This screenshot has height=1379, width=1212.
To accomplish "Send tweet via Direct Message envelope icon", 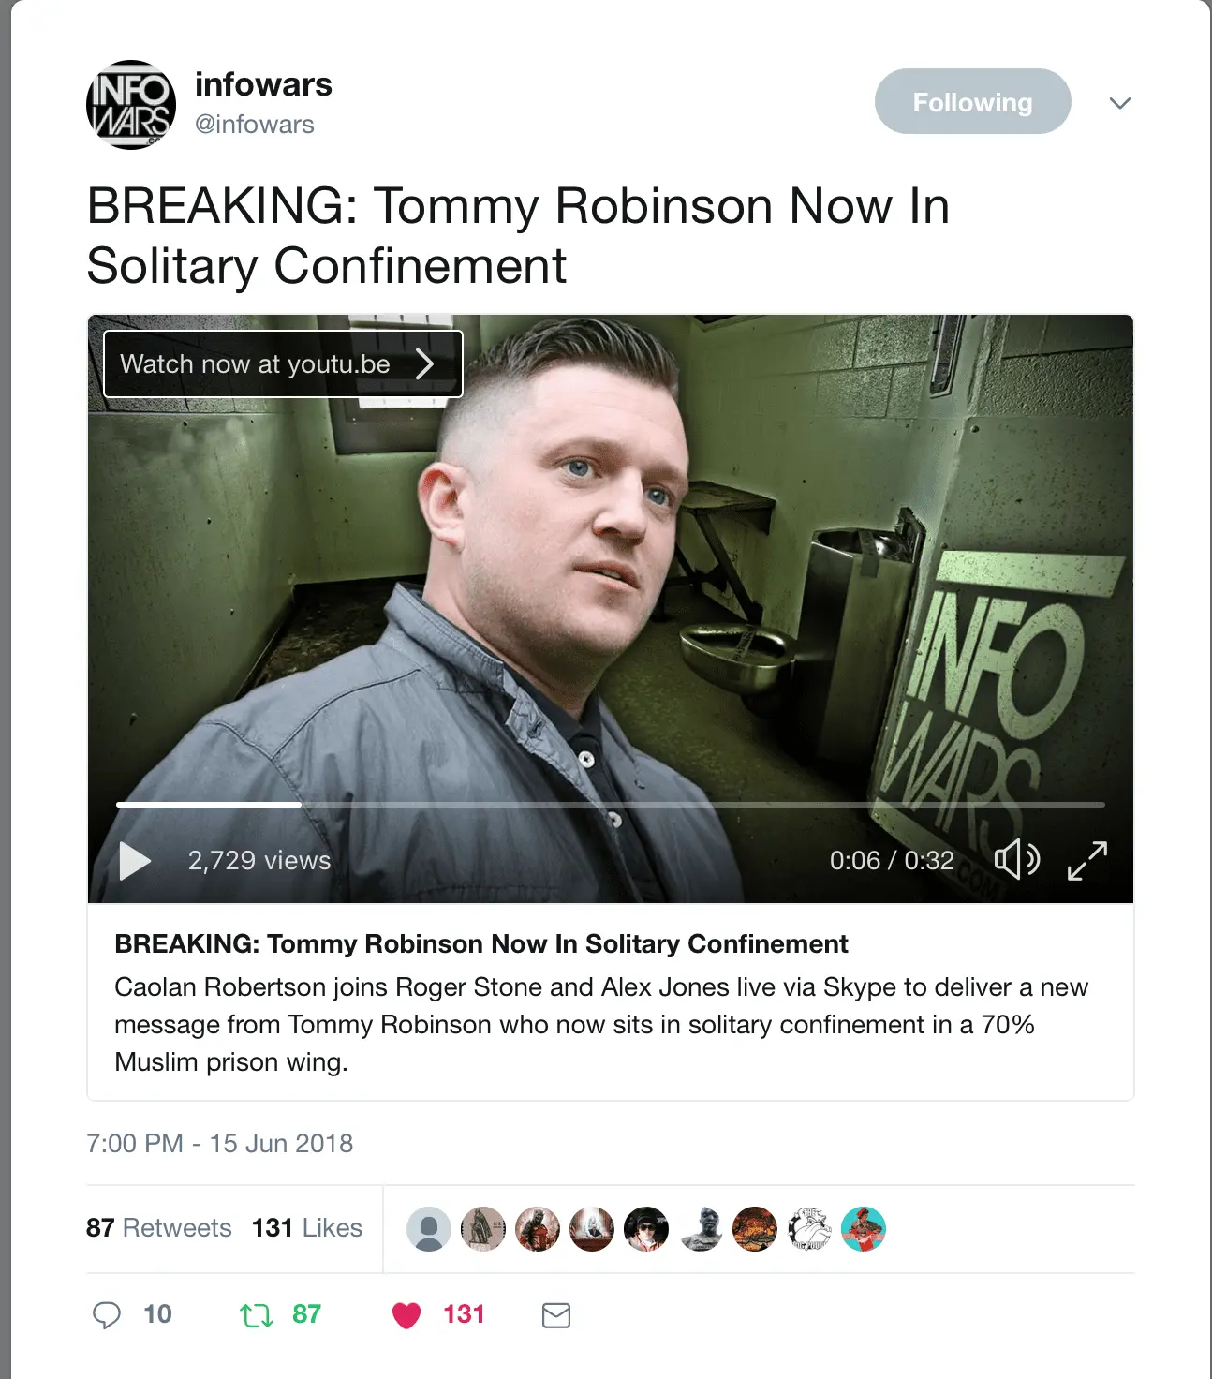I will [x=556, y=1315].
